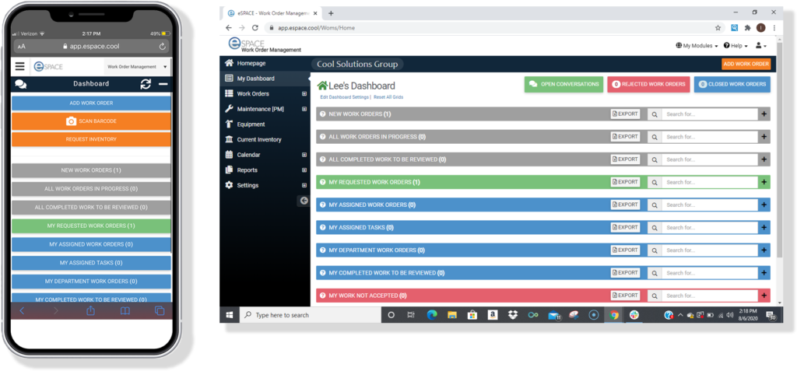Open Chrome three-dot menu

coord(774,28)
